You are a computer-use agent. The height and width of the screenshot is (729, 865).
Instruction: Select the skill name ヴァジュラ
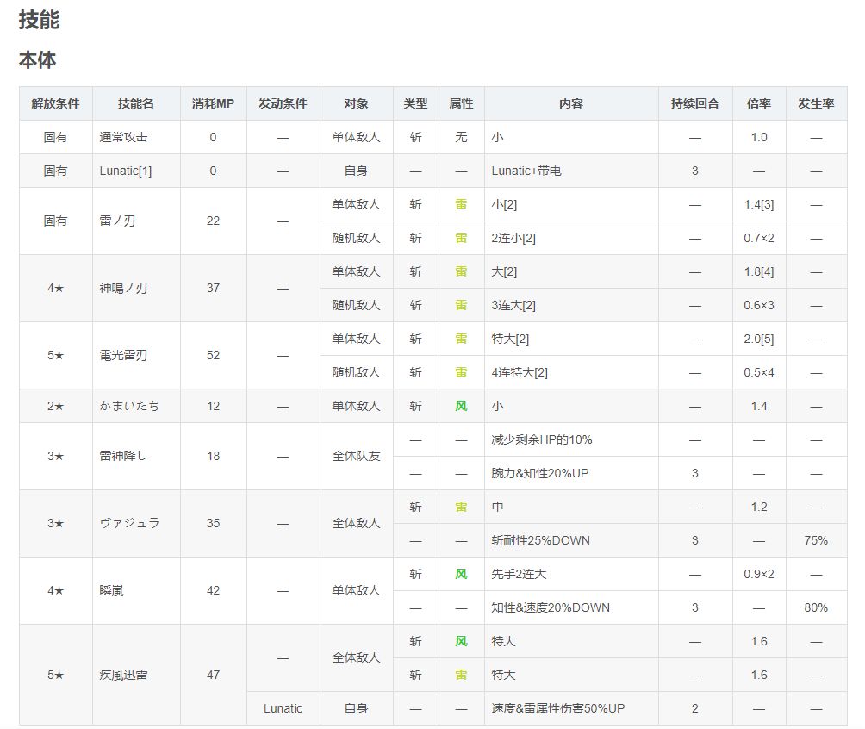click(x=129, y=524)
